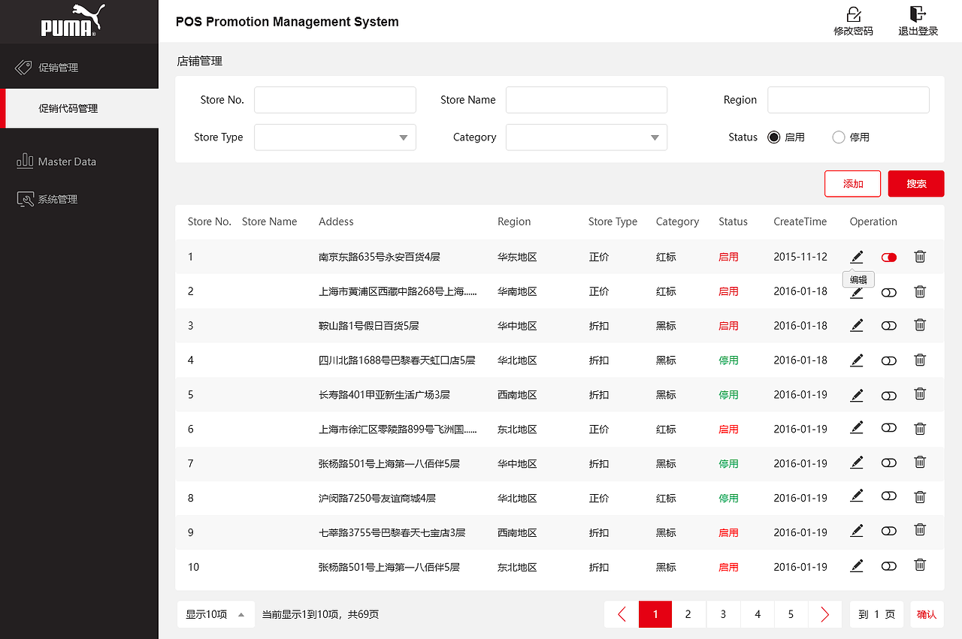Screen dimensions: 962x639
Task: Delete store row 7 with trash icon
Action: point(920,463)
